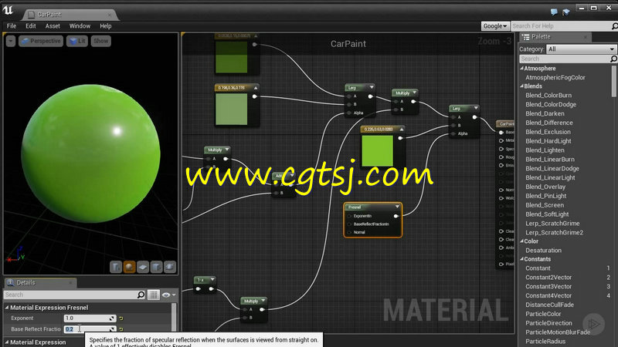Click the bright green color preview

[377, 150]
